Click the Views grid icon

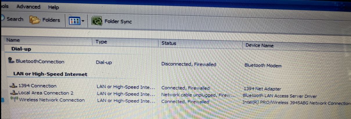click(x=74, y=21)
